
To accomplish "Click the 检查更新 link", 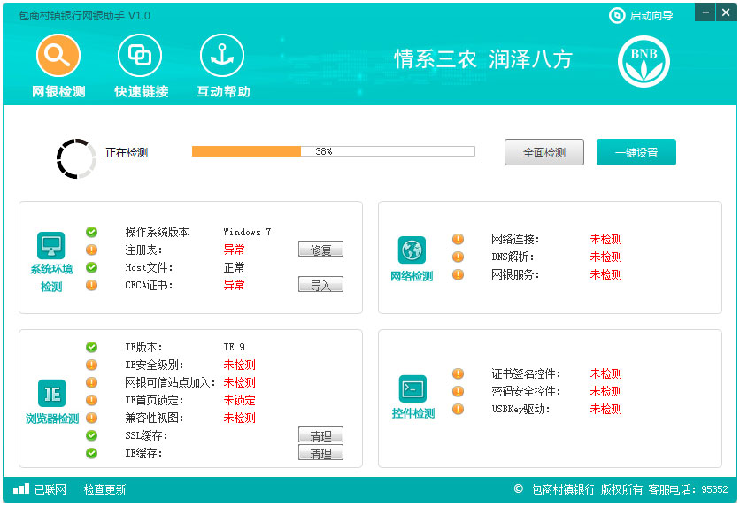I will (x=104, y=489).
